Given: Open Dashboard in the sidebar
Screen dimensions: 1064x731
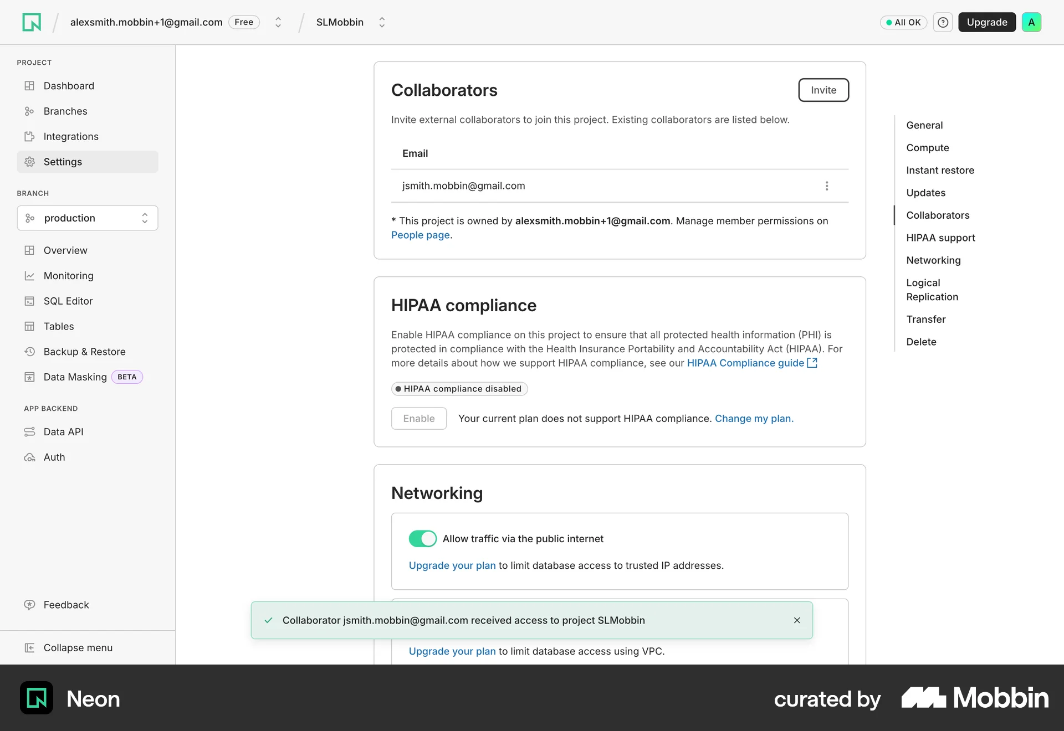Looking at the screenshot, I should (x=88, y=86).
